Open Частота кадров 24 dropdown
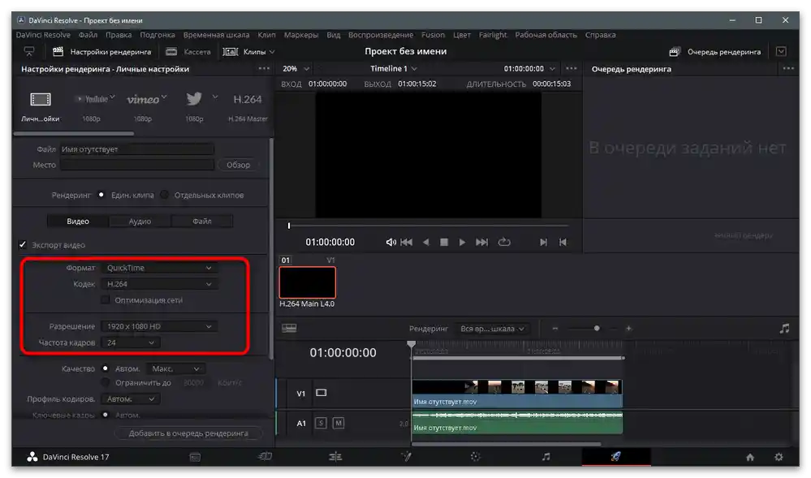This screenshot has height=478, width=811. click(x=131, y=342)
